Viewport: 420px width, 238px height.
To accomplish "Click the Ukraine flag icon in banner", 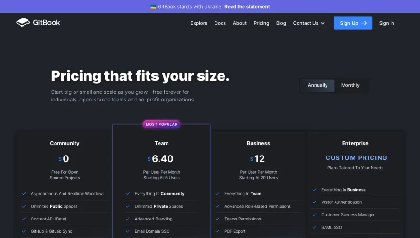I will click(x=153, y=7).
